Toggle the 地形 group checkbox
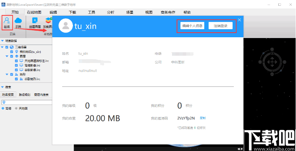 [x=12, y=74]
